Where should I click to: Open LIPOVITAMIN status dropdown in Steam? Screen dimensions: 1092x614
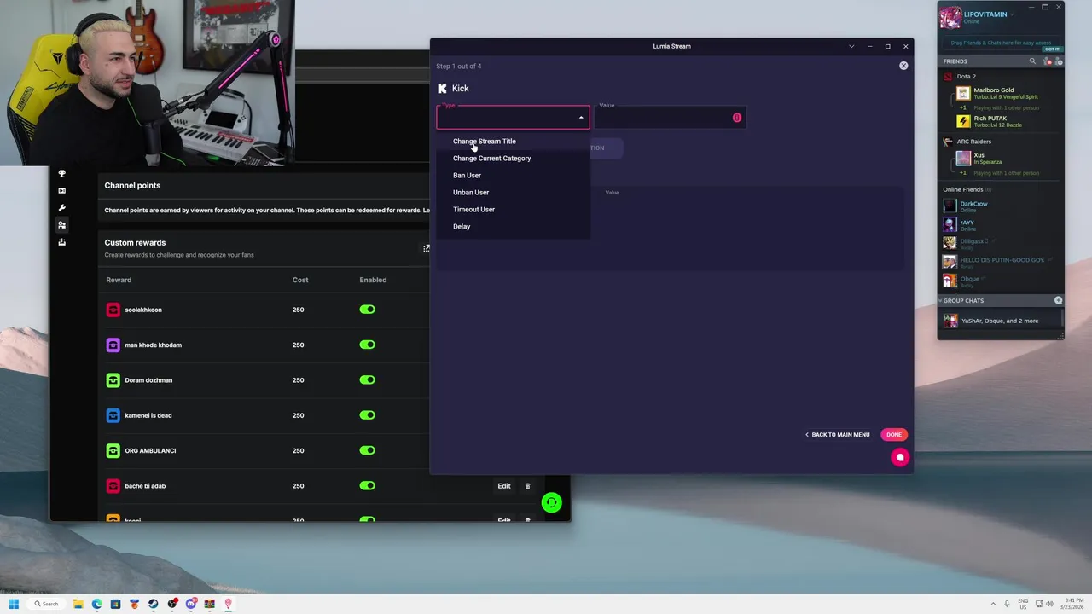[1013, 14]
